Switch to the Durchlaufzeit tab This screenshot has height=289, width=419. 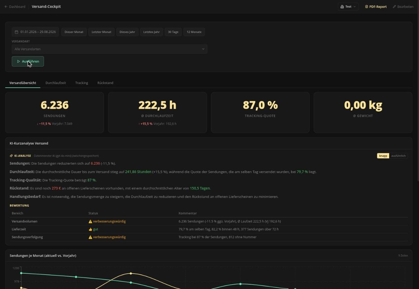pos(56,83)
